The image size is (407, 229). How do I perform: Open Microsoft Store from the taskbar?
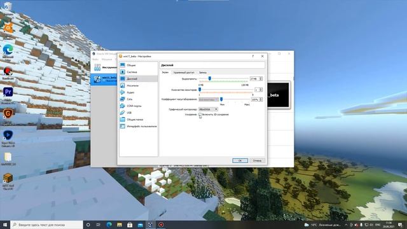pyautogui.click(x=130, y=225)
